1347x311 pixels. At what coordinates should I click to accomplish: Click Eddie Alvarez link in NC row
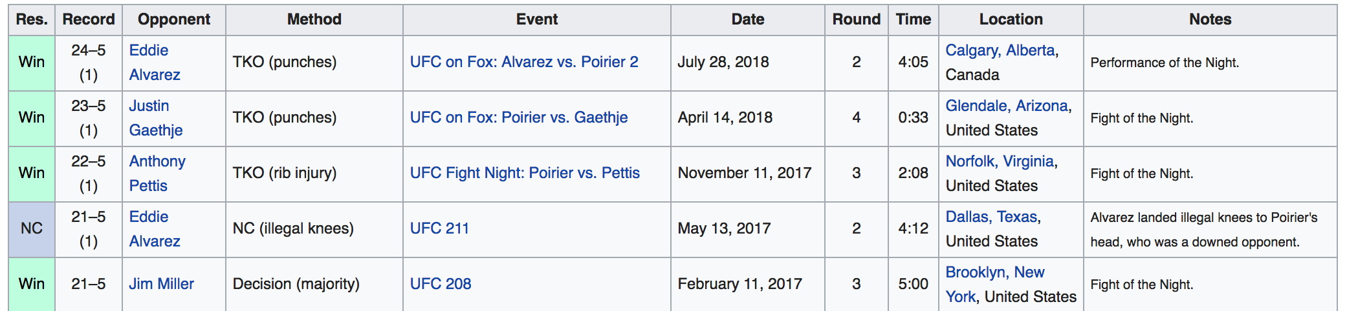tap(149, 217)
